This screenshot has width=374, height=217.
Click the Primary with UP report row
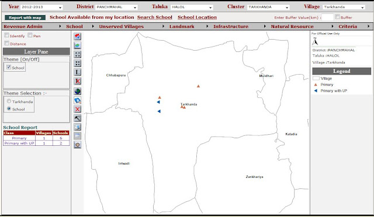[x=36, y=143]
